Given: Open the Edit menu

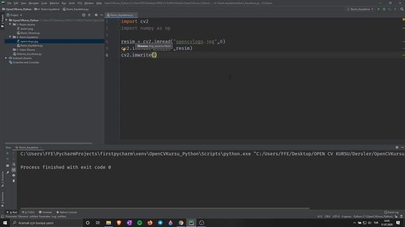Looking at the screenshot, I should [x=16, y=3].
